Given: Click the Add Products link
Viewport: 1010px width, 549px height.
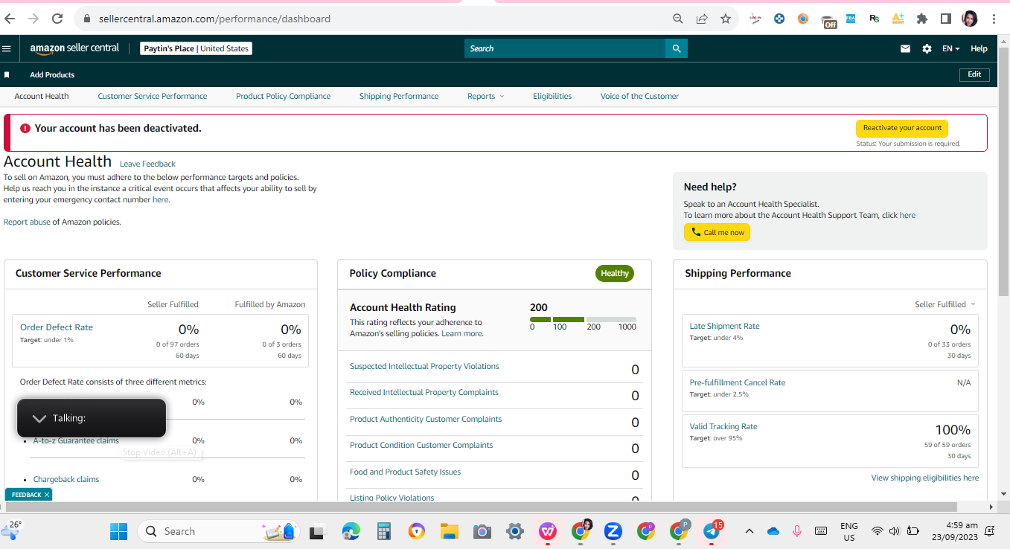Looking at the screenshot, I should point(52,74).
